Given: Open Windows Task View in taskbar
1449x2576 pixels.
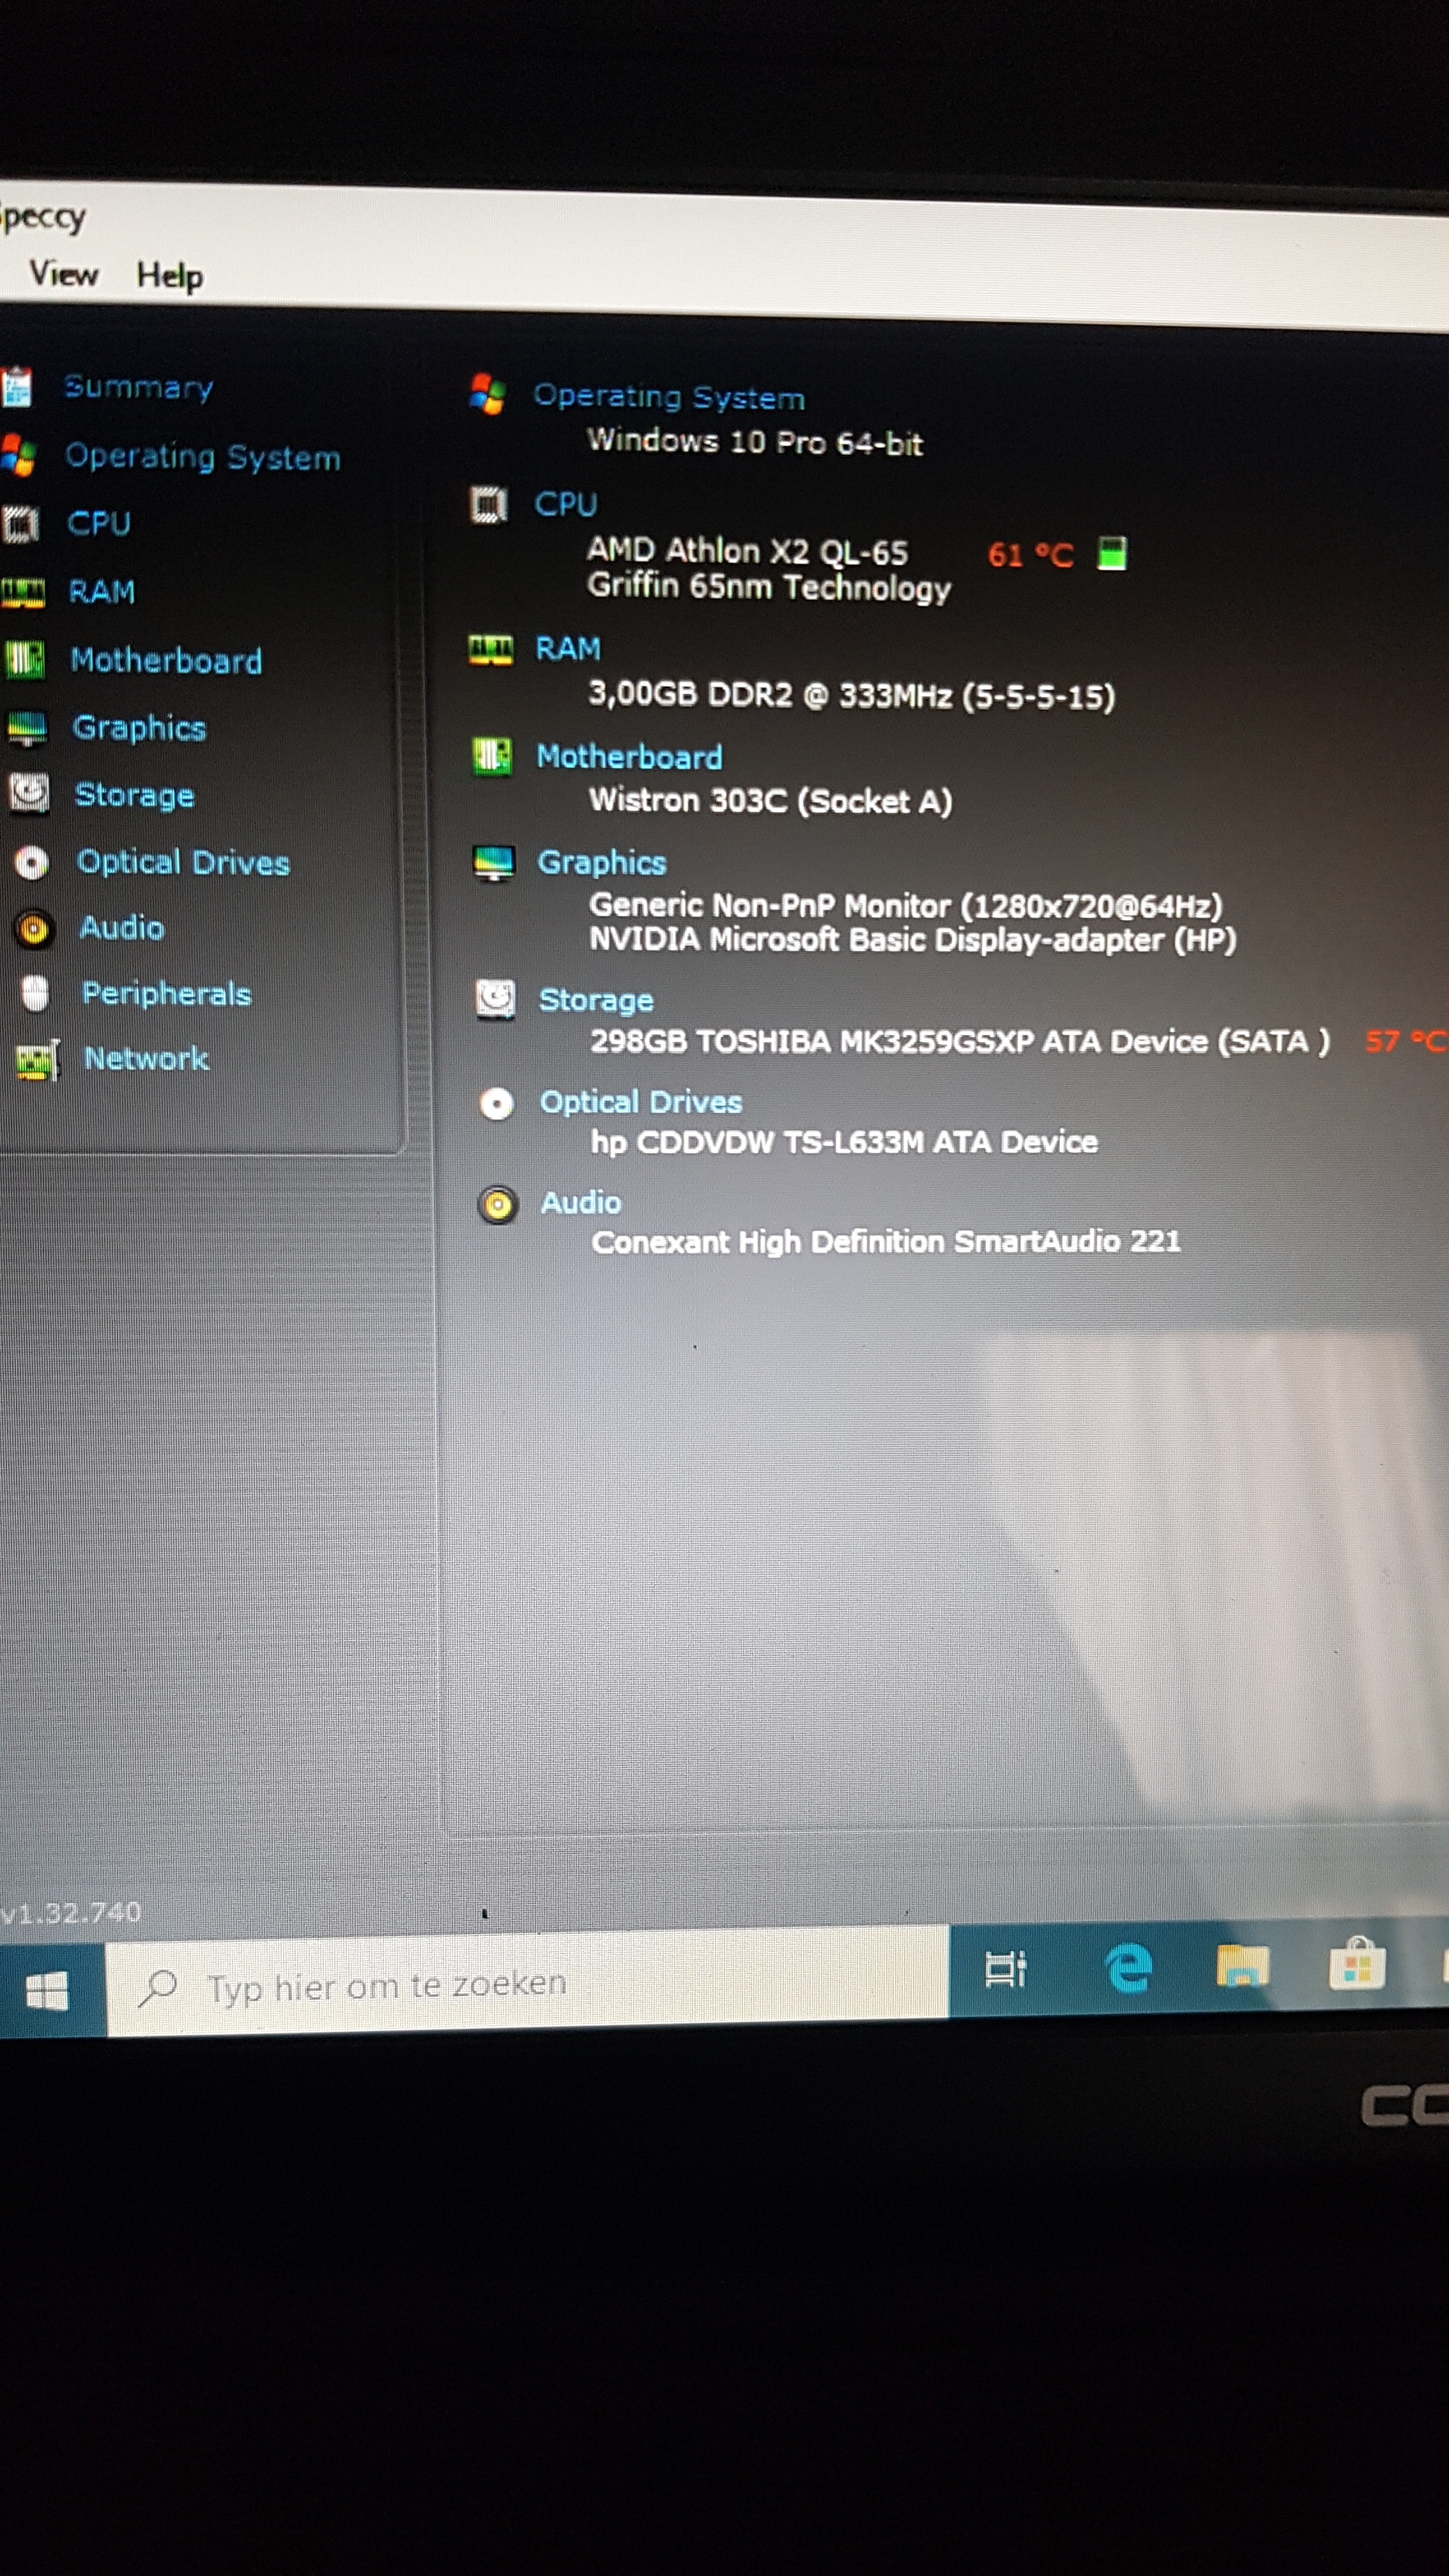Looking at the screenshot, I should click(x=1005, y=1969).
